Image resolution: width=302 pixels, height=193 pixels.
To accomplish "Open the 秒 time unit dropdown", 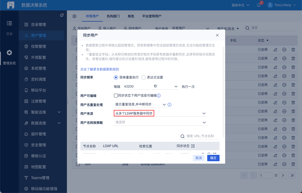I will tap(166, 86).
